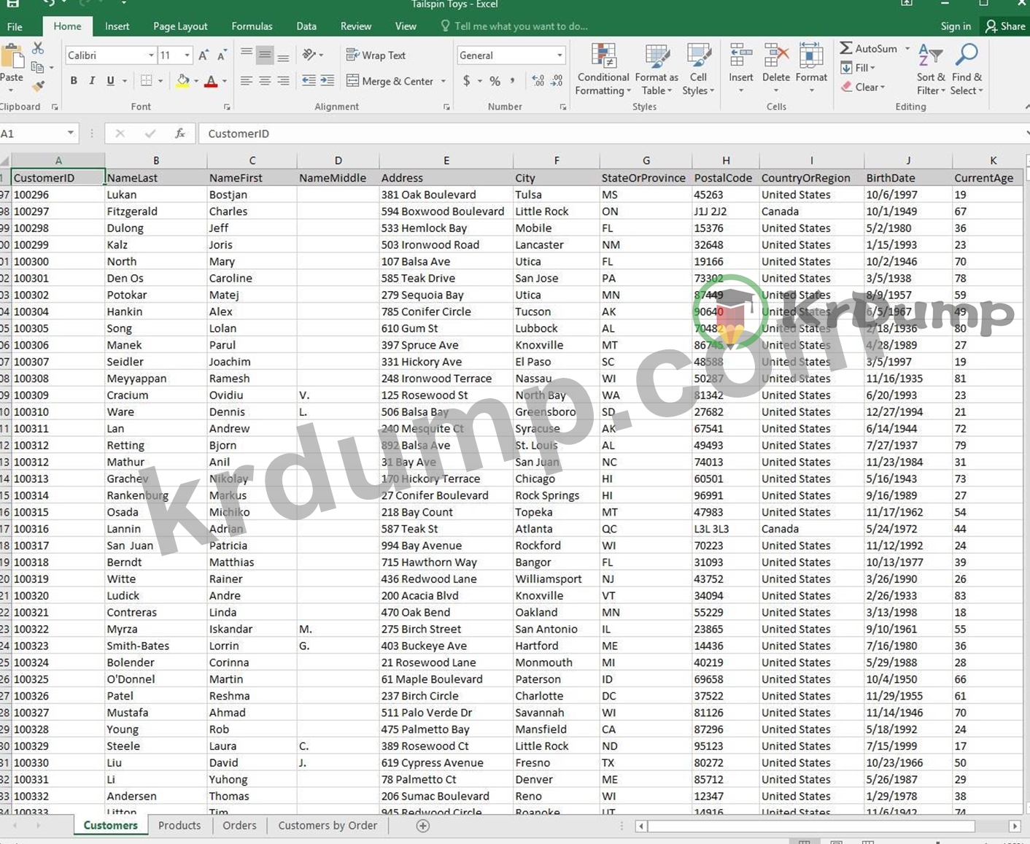
Task: Switch to the Formulas tab
Action: [x=252, y=26]
